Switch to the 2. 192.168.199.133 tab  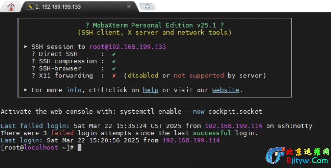61,6
